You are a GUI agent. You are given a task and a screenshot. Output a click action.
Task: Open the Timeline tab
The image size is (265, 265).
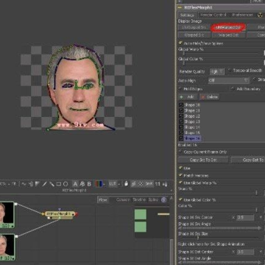139,199
